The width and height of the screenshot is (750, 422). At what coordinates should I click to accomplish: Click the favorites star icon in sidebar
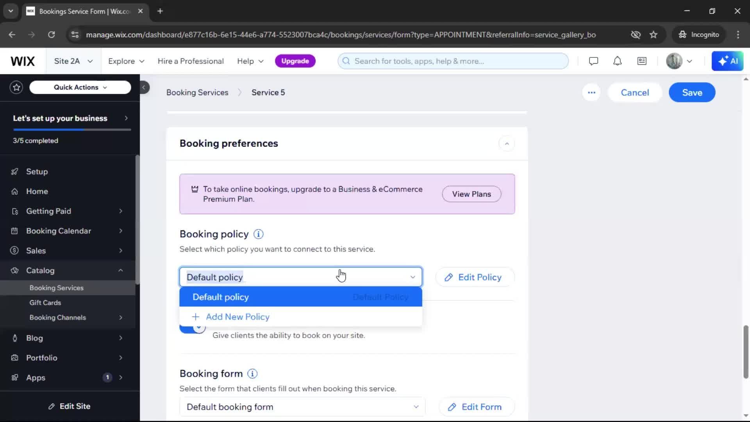(16, 87)
